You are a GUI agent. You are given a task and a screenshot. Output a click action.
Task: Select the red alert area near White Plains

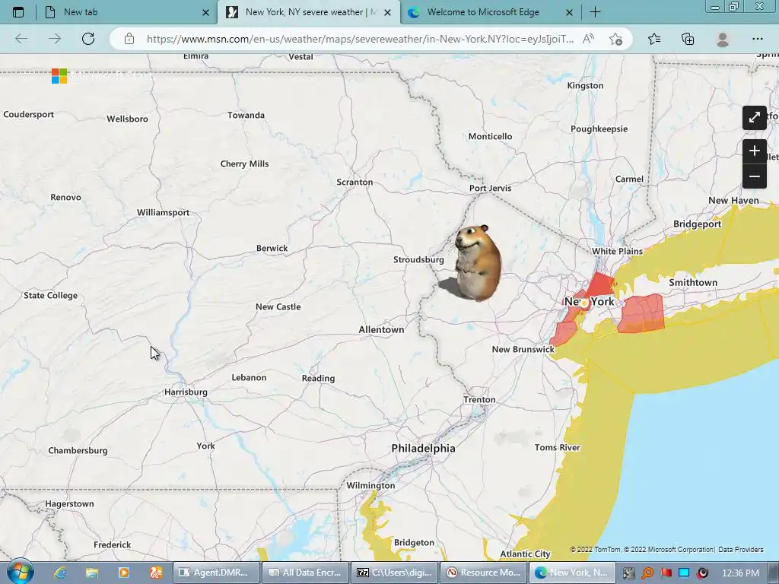(601, 285)
